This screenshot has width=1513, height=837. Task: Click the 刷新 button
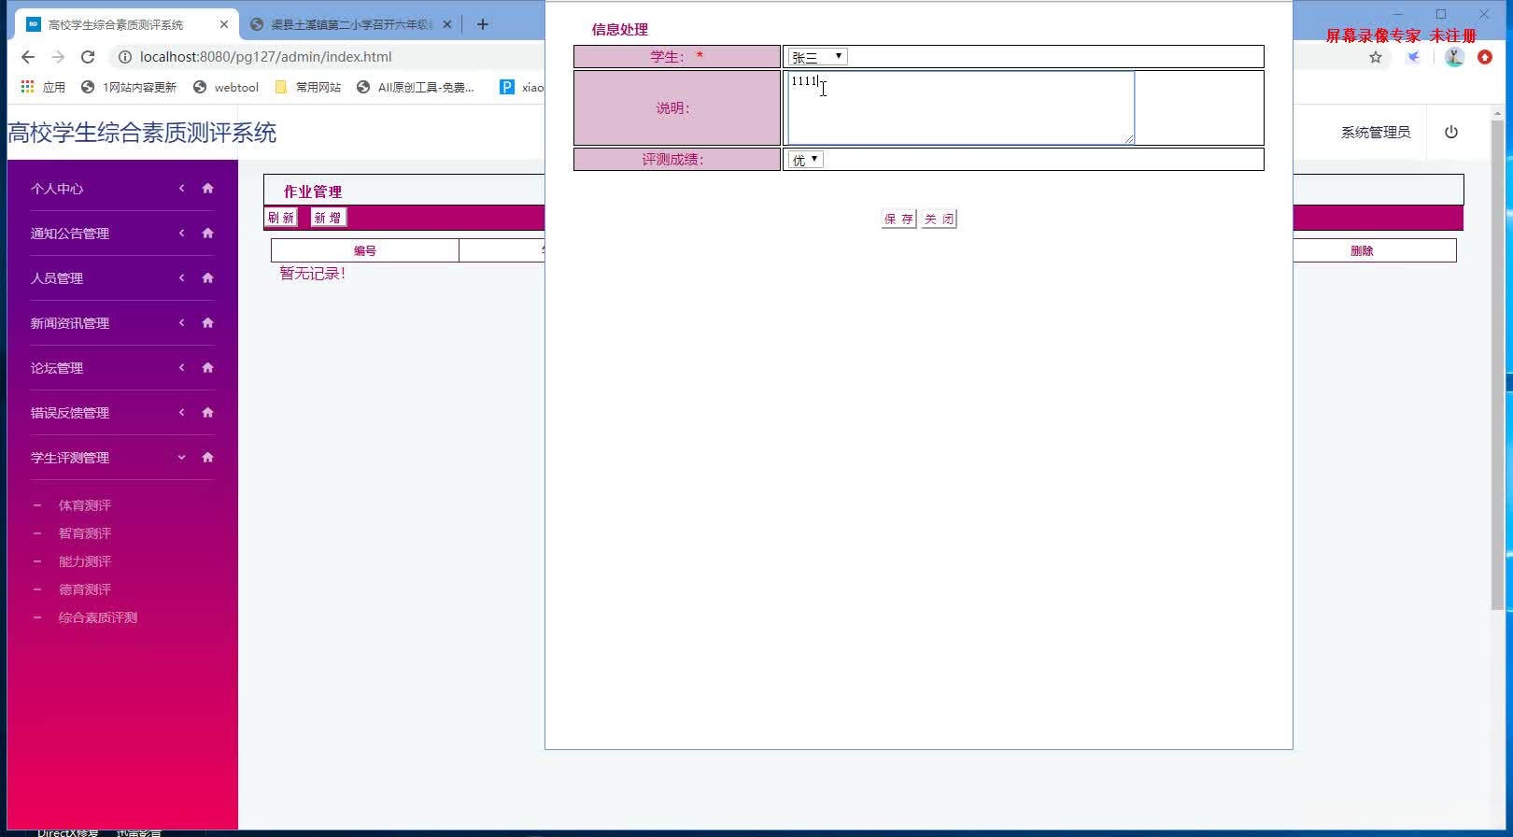[x=281, y=218]
